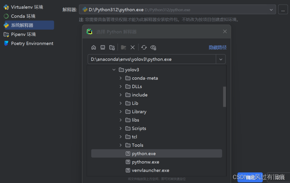Expand the conda-meta folder

pos(121,78)
